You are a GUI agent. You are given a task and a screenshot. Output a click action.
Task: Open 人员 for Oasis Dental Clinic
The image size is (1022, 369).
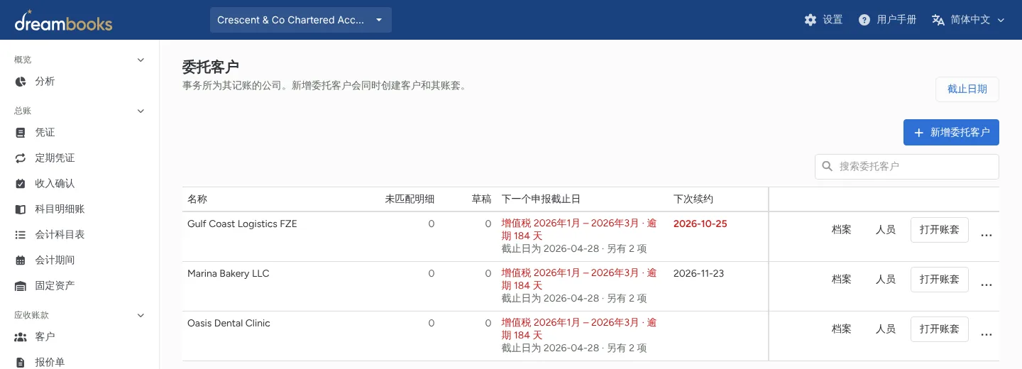tap(886, 329)
